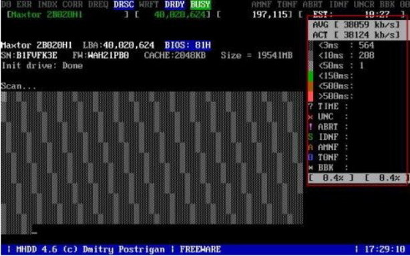This screenshot has width=410, height=256.
Task: Click the LBA:40,020,624 drive info value
Action: coord(118,45)
